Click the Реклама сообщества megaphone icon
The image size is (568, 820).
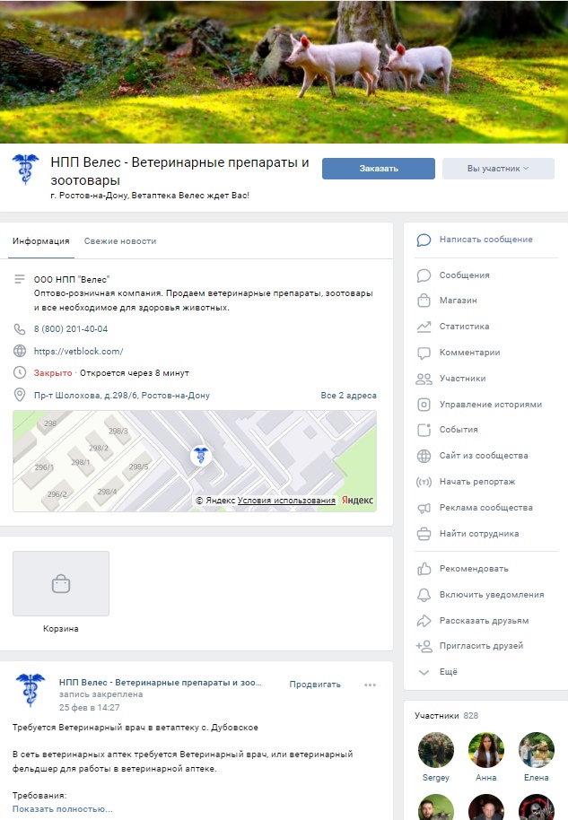424,509
